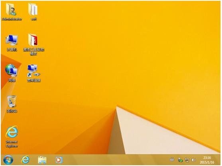
Task: Select the 计算机 computer desktop icon
Action: 12,40
